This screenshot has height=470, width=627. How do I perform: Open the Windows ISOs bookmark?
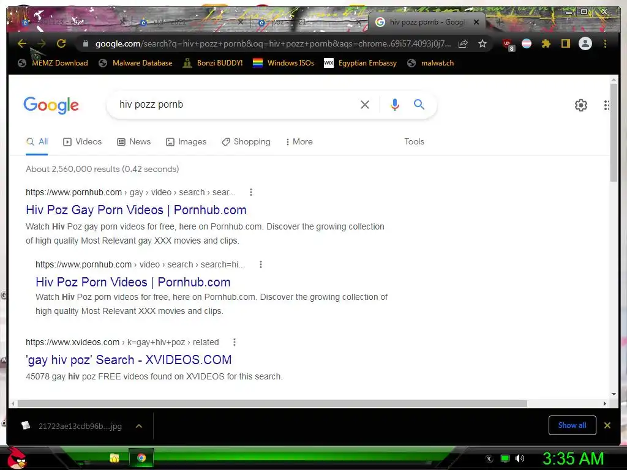283,63
